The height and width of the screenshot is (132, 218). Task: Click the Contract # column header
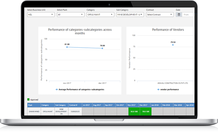tap(75, 105)
